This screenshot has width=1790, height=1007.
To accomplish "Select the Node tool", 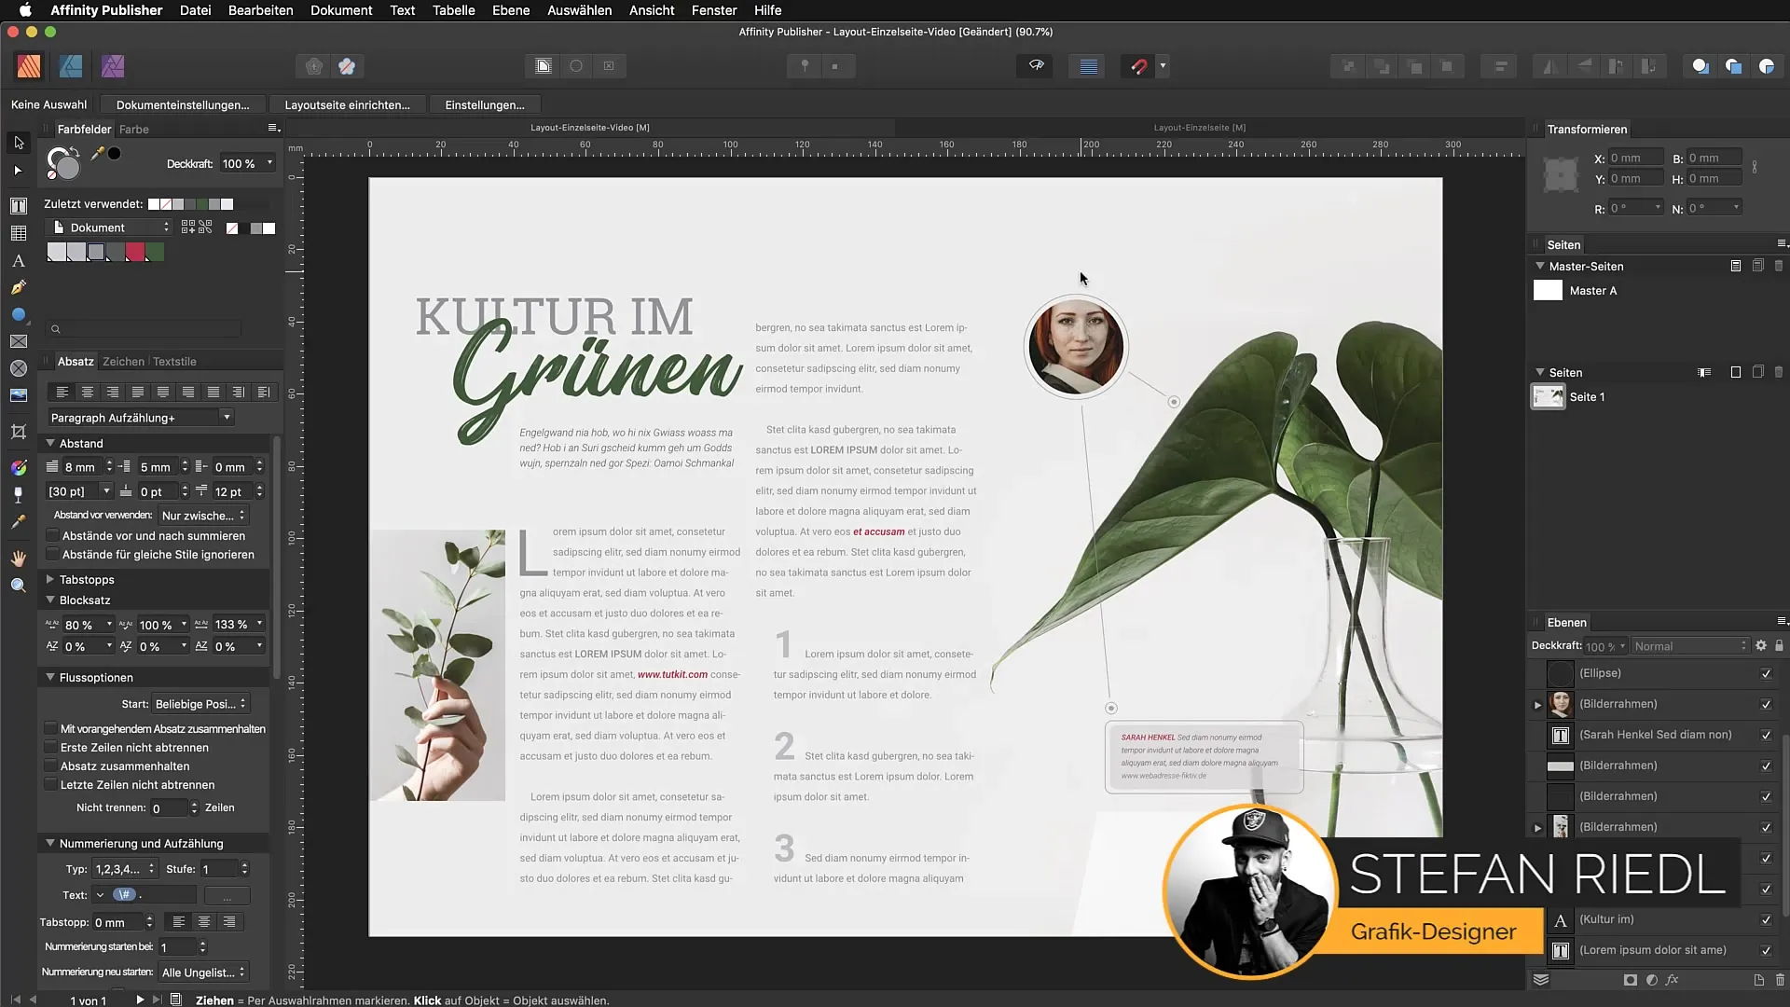I will [x=19, y=171].
